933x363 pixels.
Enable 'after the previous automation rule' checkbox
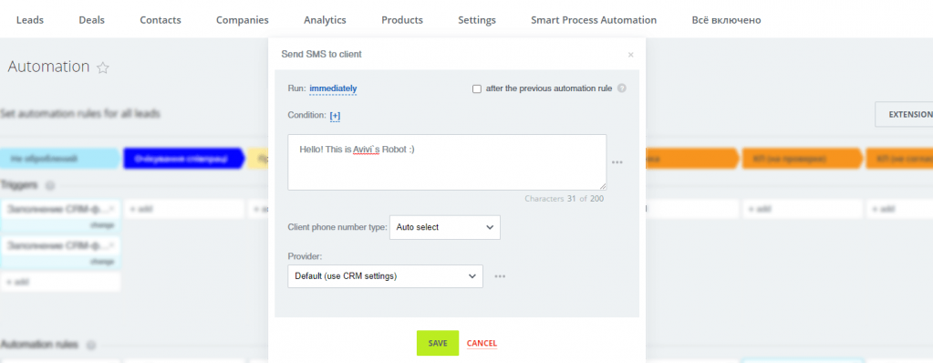477,89
